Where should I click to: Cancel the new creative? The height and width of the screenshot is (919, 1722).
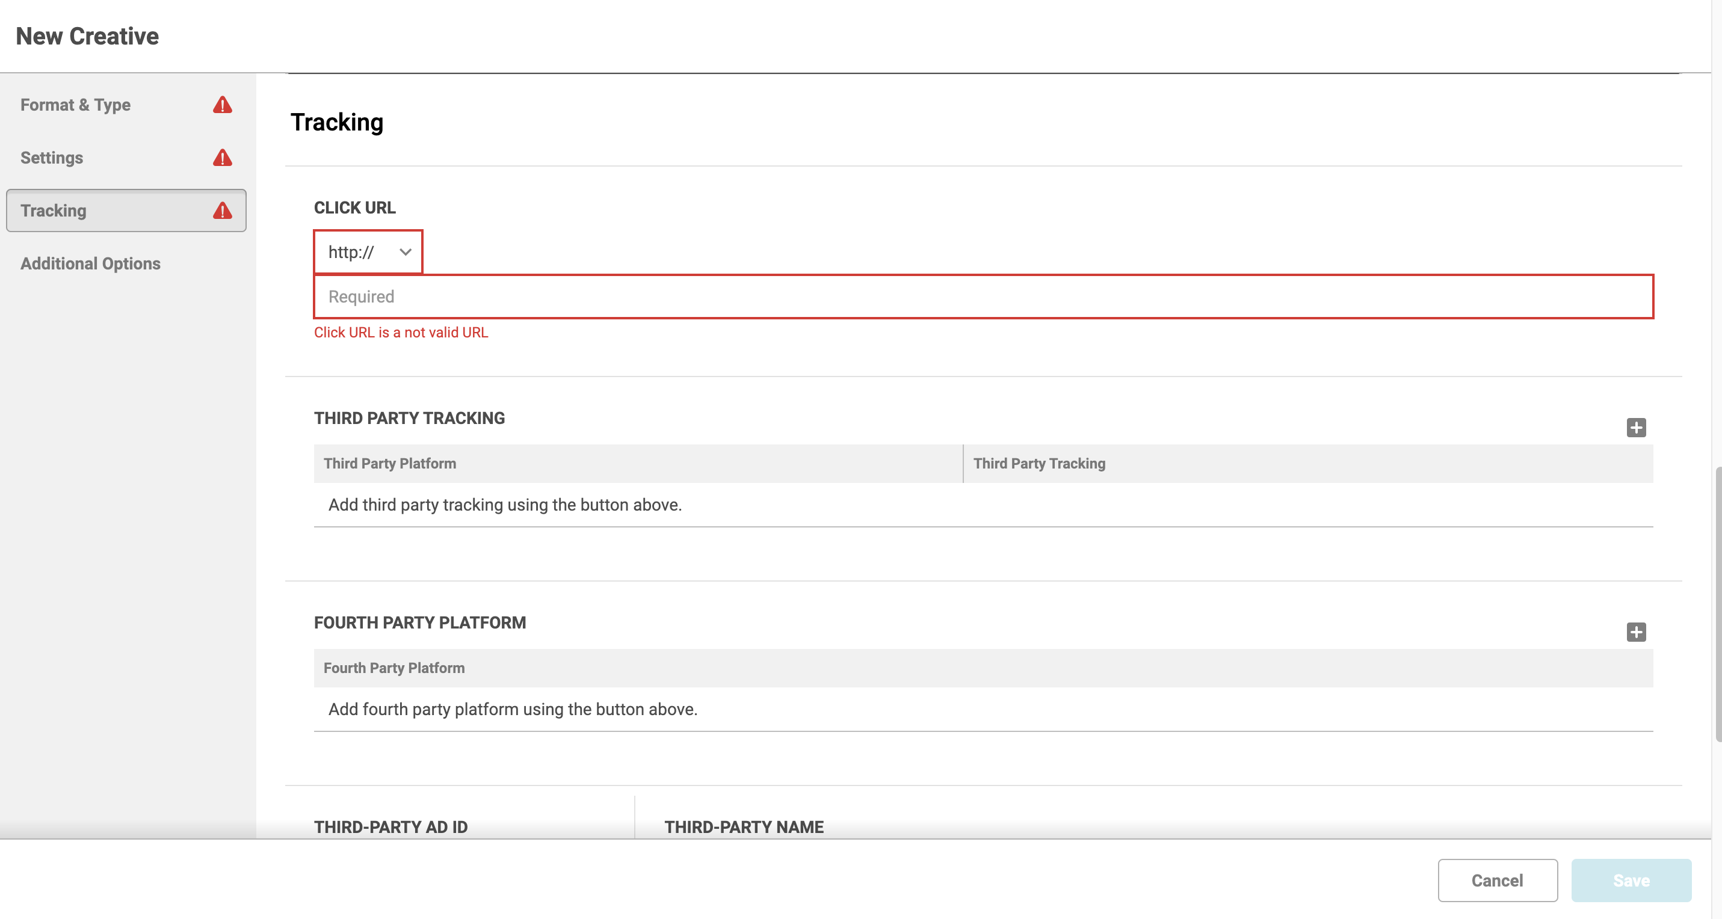coord(1498,881)
